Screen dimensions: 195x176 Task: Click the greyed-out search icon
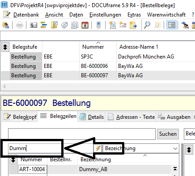click(x=157, y=25)
